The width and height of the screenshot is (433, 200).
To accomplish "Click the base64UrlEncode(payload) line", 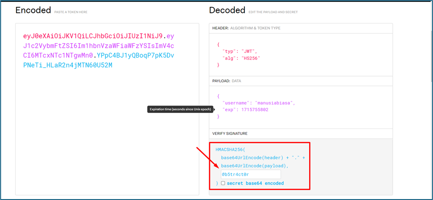I will coord(255,166).
